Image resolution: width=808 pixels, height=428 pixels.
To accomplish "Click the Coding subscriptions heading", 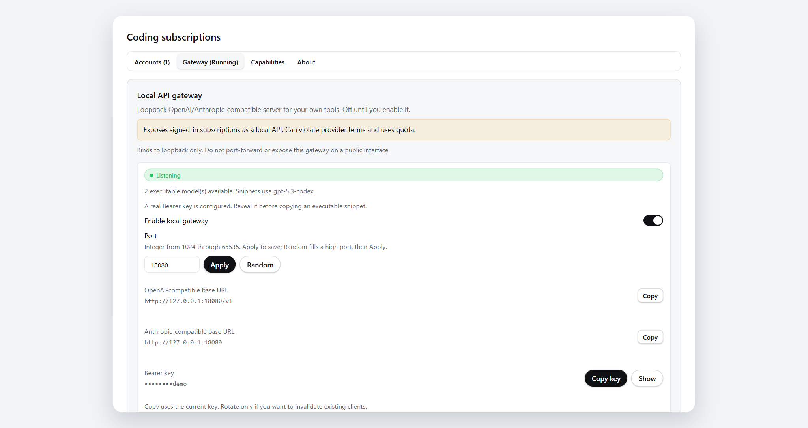I will click(174, 37).
